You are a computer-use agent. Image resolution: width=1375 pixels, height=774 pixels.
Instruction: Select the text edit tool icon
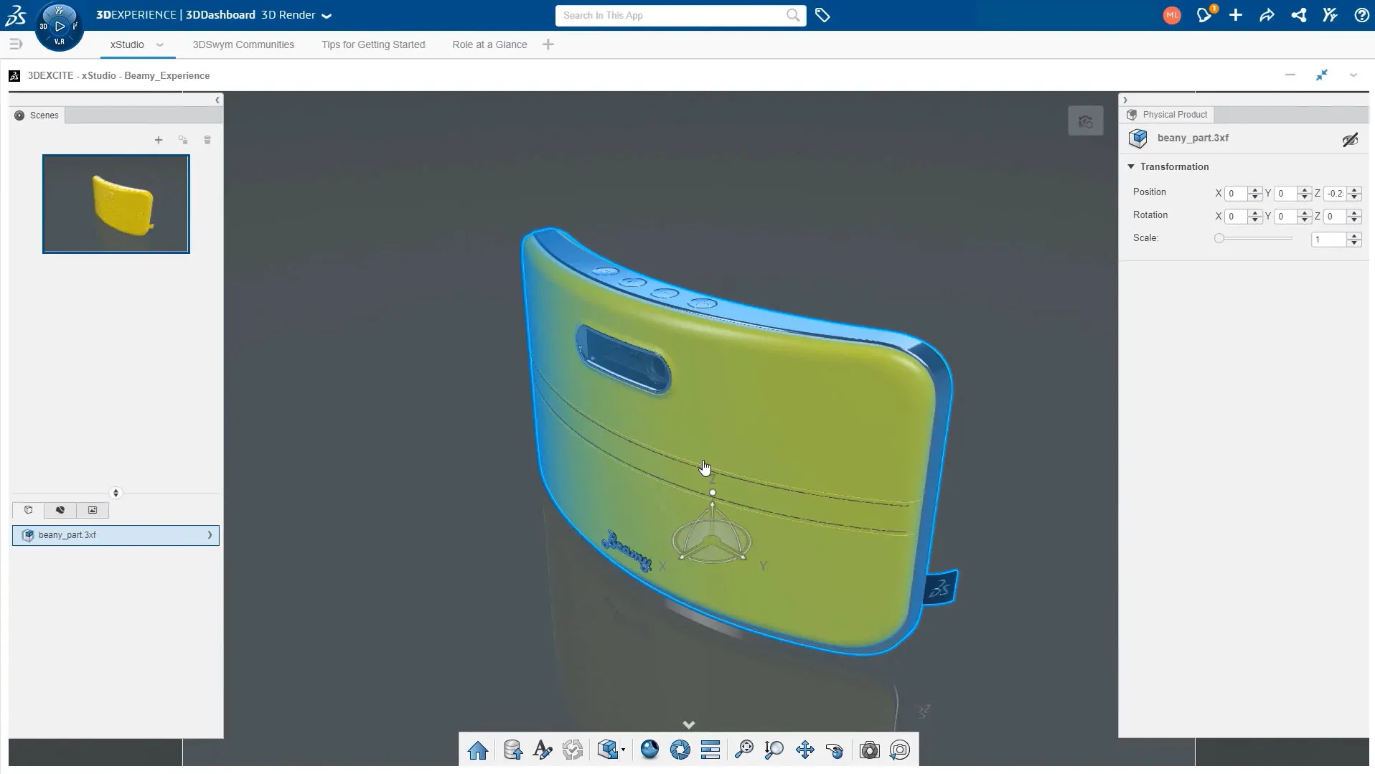543,750
